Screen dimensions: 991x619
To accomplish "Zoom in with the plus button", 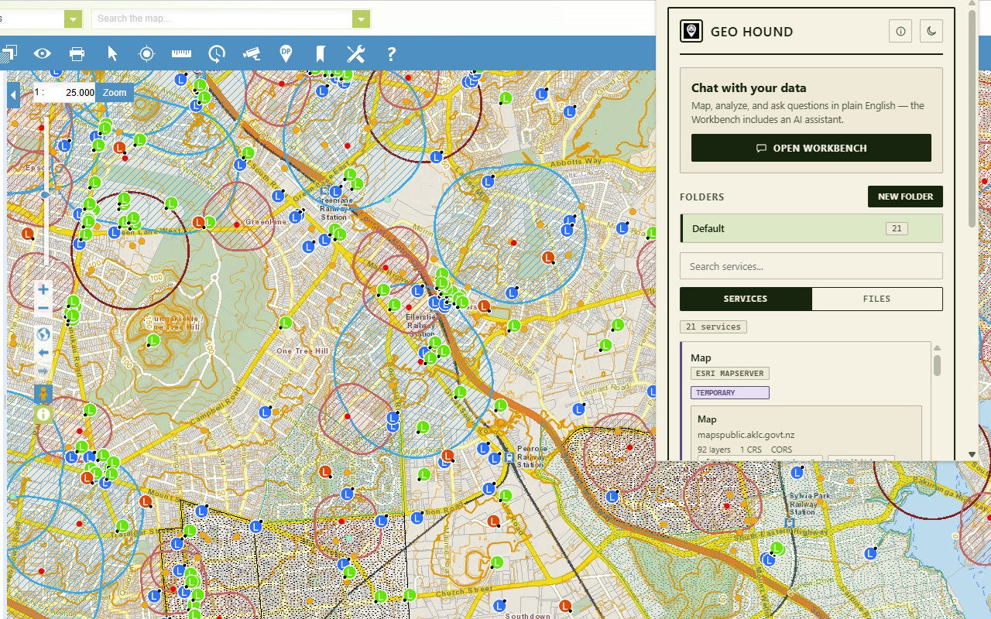I will pos(43,289).
